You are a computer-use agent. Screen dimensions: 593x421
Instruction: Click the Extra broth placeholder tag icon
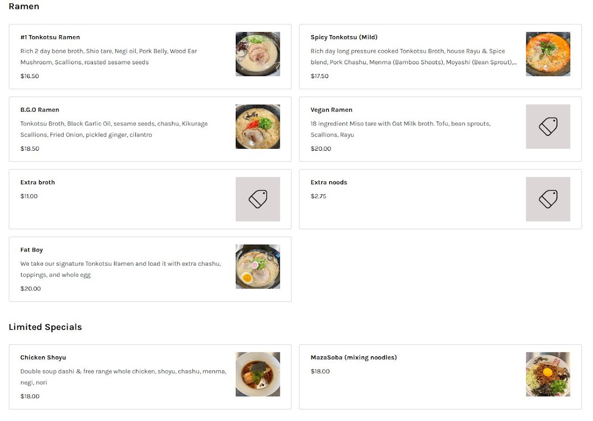257,199
